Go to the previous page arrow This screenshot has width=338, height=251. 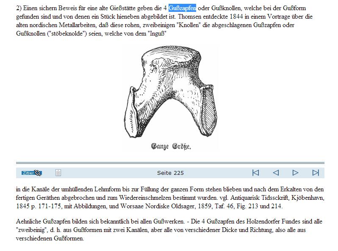(x=276, y=173)
